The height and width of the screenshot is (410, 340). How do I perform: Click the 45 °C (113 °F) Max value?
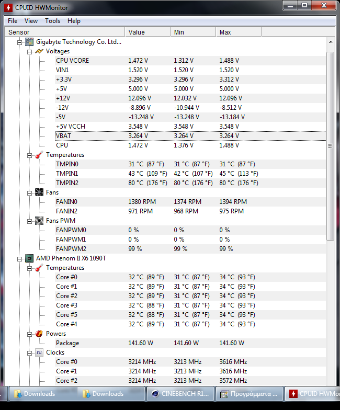pyautogui.click(x=239, y=174)
